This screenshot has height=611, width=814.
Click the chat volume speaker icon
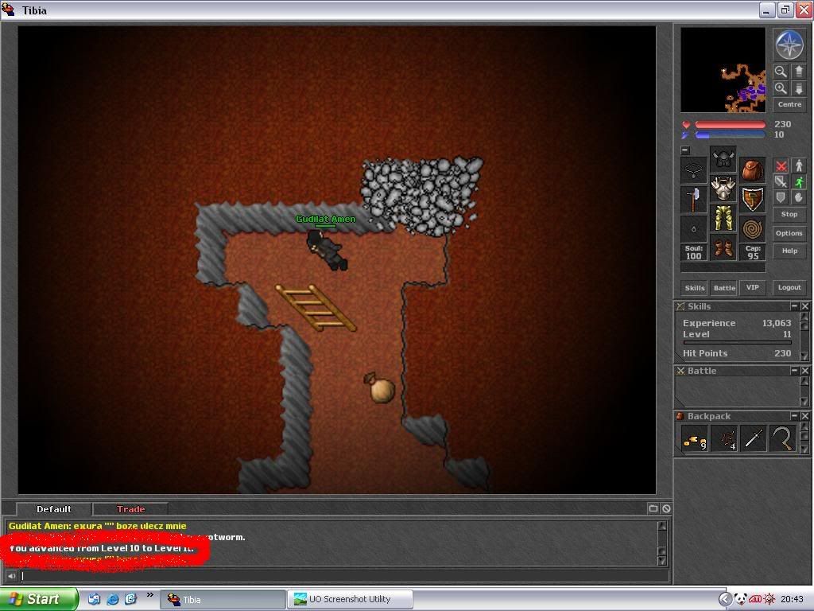pyautogui.click(x=11, y=576)
